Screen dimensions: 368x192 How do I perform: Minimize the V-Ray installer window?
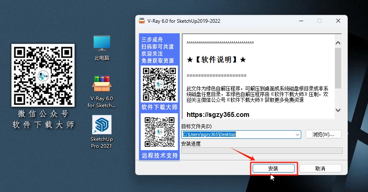point(301,21)
